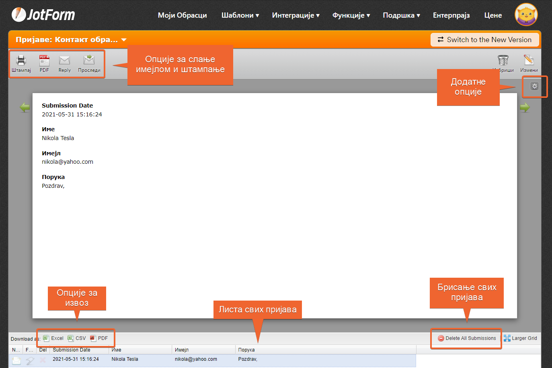Click the red X delete icon in row
552x368 pixels.
pyautogui.click(x=43, y=360)
